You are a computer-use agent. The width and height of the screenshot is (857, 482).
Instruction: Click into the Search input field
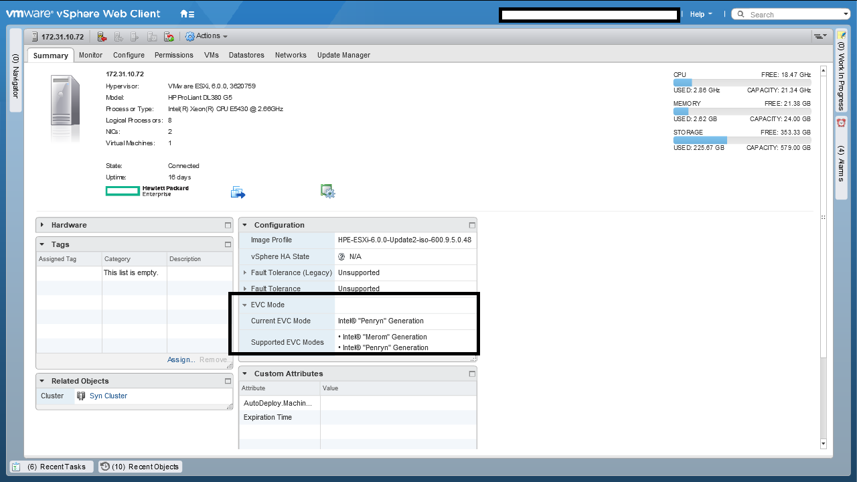tap(793, 15)
